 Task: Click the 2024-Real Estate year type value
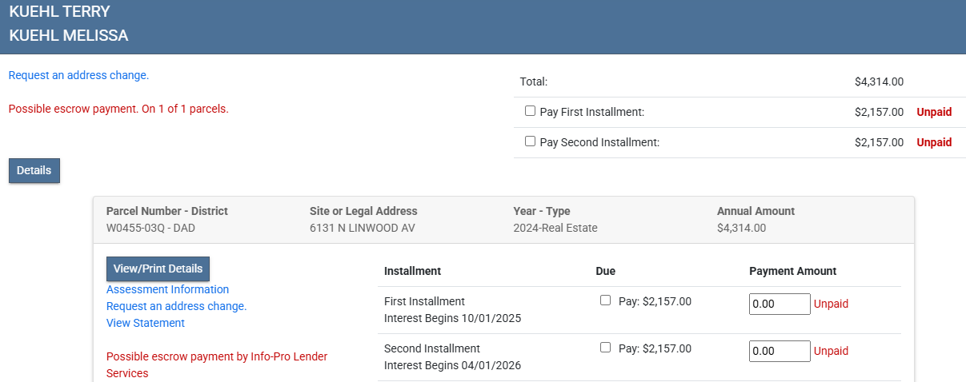coord(555,228)
